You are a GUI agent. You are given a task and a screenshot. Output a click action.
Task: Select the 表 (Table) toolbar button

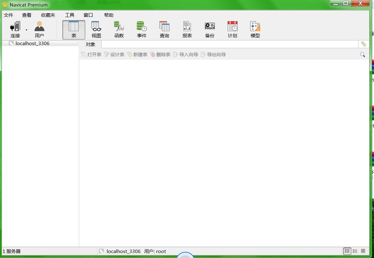(x=74, y=30)
